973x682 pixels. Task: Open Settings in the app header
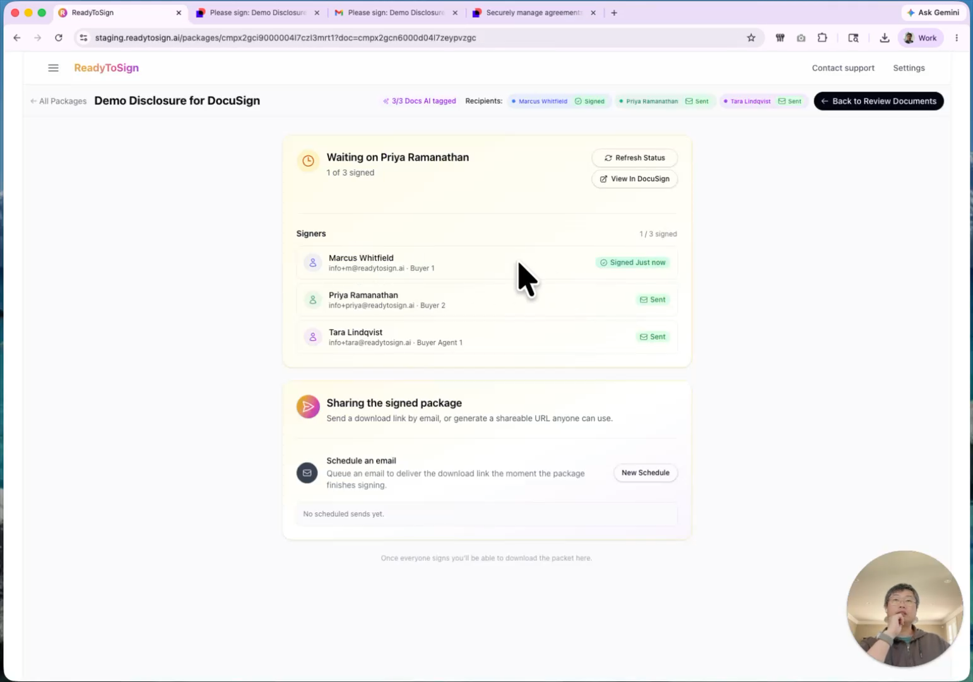coord(909,68)
